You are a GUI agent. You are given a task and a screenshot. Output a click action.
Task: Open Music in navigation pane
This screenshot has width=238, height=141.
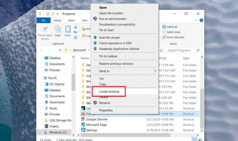click(53, 108)
